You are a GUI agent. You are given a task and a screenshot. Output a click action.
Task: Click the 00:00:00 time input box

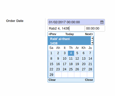pos(95,29)
